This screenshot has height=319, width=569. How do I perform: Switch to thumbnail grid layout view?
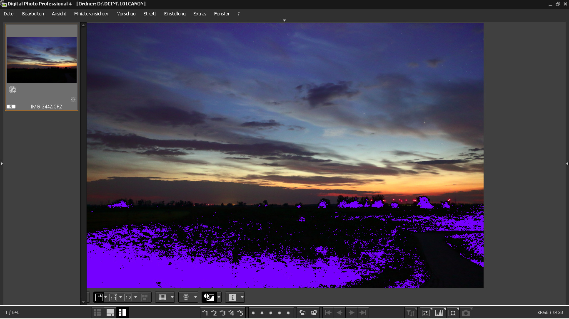click(x=97, y=313)
